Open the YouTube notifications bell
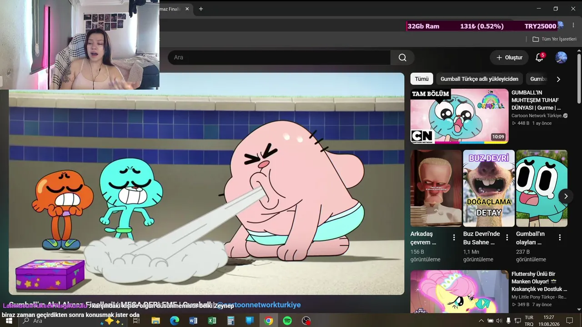Viewport: 582px width, 327px height. 539,58
